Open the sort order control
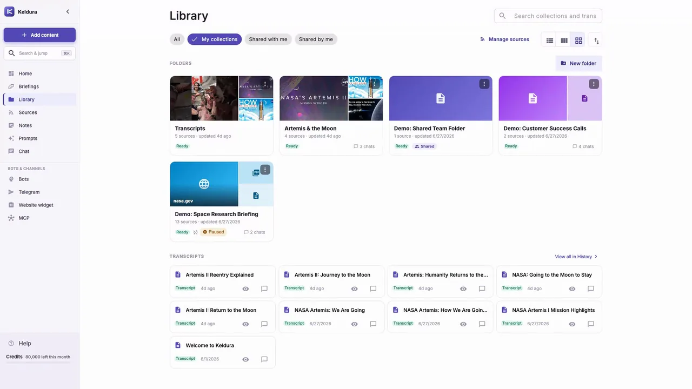Viewport: 692px width, 389px height. click(596, 41)
